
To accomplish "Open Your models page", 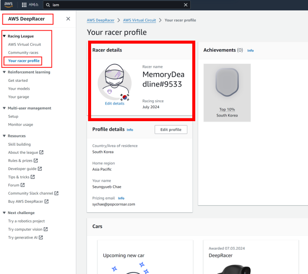I will [x=19, y=89].
